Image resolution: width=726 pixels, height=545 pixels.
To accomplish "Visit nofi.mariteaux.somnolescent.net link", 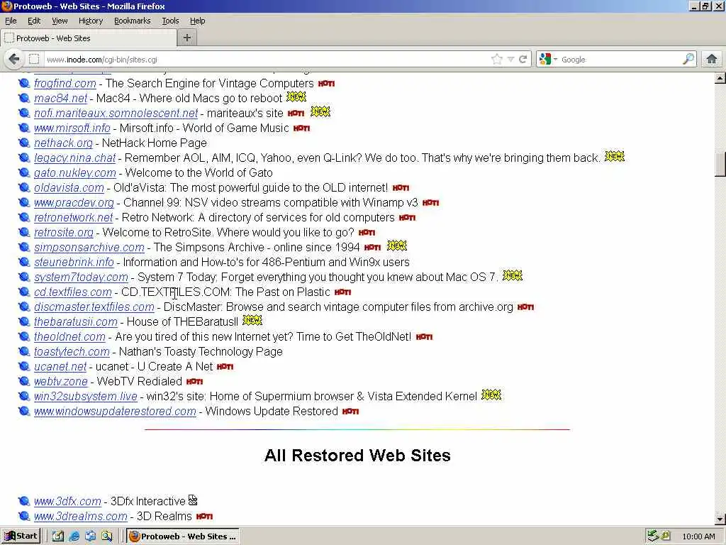I will [116, 113].
